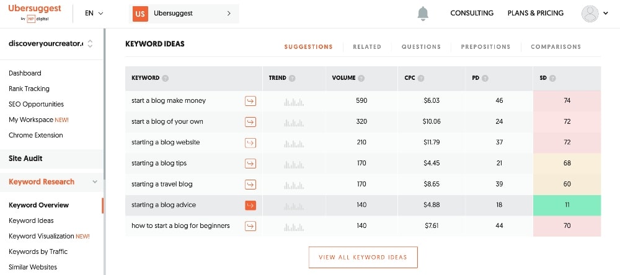Open arrow icon for 'starting a travel blog'
The width and height of the screenshot is (620, 275).
tap(250, 185)
